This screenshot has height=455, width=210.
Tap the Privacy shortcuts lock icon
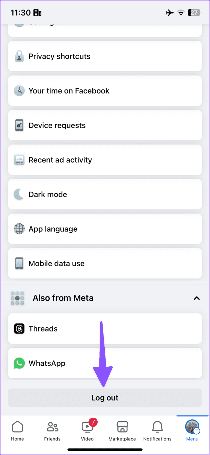tap(19, 56)
